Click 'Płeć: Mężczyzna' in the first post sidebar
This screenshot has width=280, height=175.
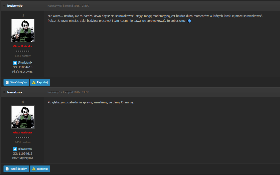pyautogui.click(x=23, y=72)
